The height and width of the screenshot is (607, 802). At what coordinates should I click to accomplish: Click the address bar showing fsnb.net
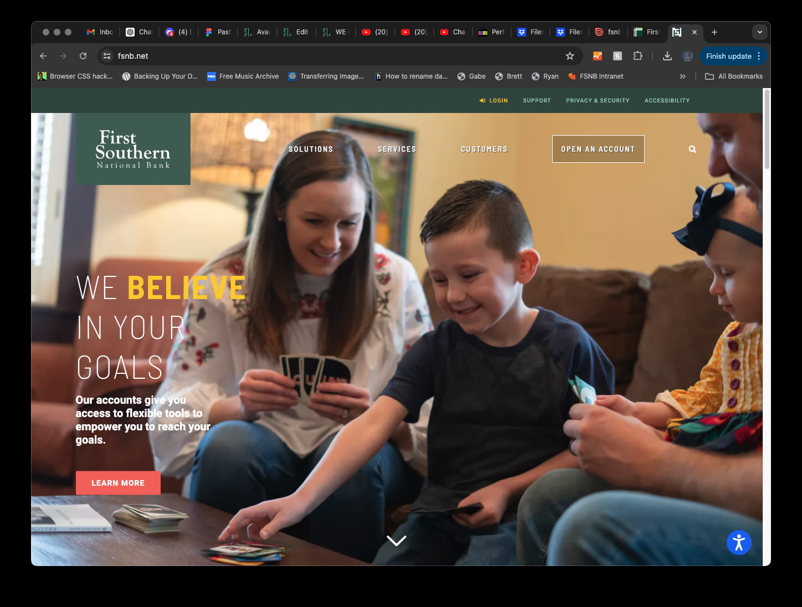[332, 56]
